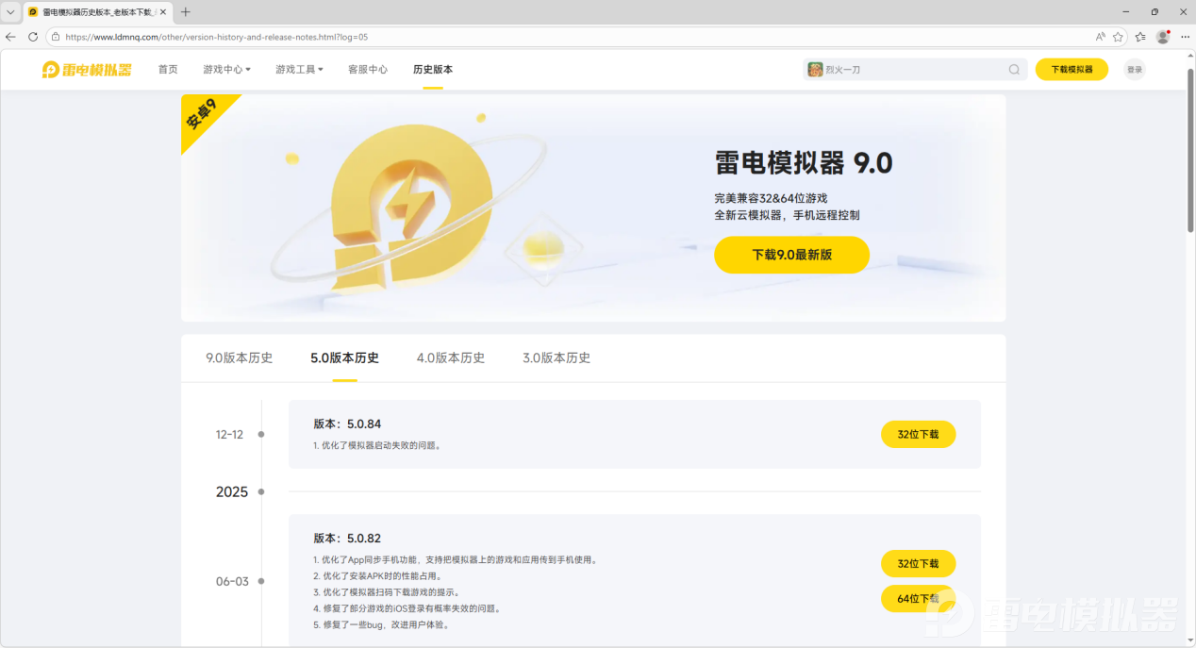Click the 版本：5.0.84 heading
This screenshot has width=1196, height=648.
point(347,424)
